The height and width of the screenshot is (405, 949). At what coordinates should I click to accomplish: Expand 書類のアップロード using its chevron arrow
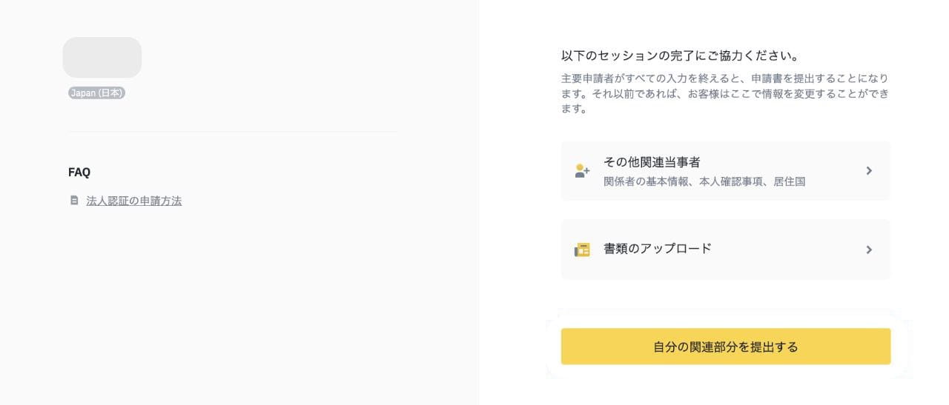point(869,250)
